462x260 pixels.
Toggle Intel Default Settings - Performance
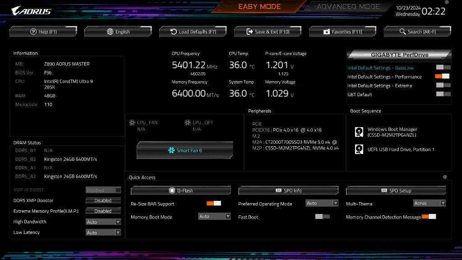(x=442, y=76)
